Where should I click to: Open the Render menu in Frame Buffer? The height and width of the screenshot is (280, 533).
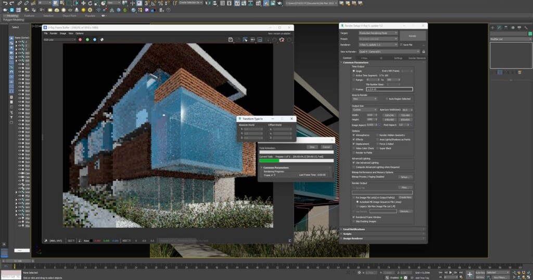click(x=54, y=33)
